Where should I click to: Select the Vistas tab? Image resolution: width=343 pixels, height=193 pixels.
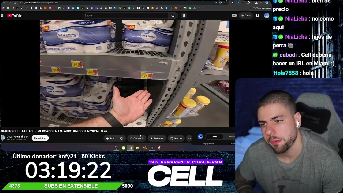(x=214, y=137)
